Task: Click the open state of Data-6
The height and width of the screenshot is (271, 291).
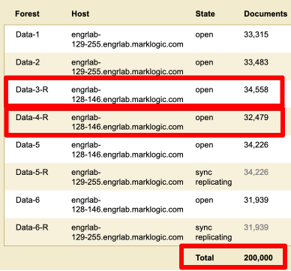Action: point(204,200)
